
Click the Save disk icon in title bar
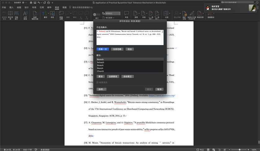click(35, 3)
